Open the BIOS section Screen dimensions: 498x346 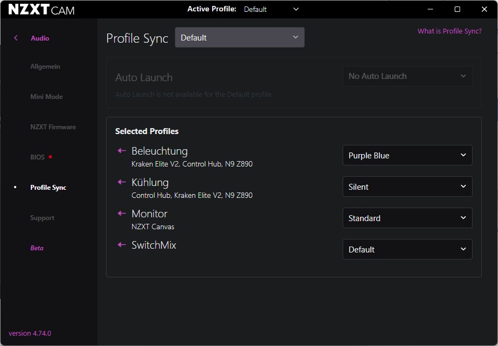(x=37, y=157)
